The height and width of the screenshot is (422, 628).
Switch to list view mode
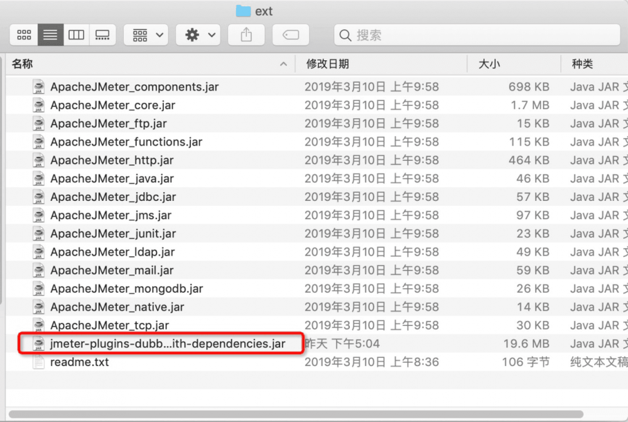coord(50,35)
